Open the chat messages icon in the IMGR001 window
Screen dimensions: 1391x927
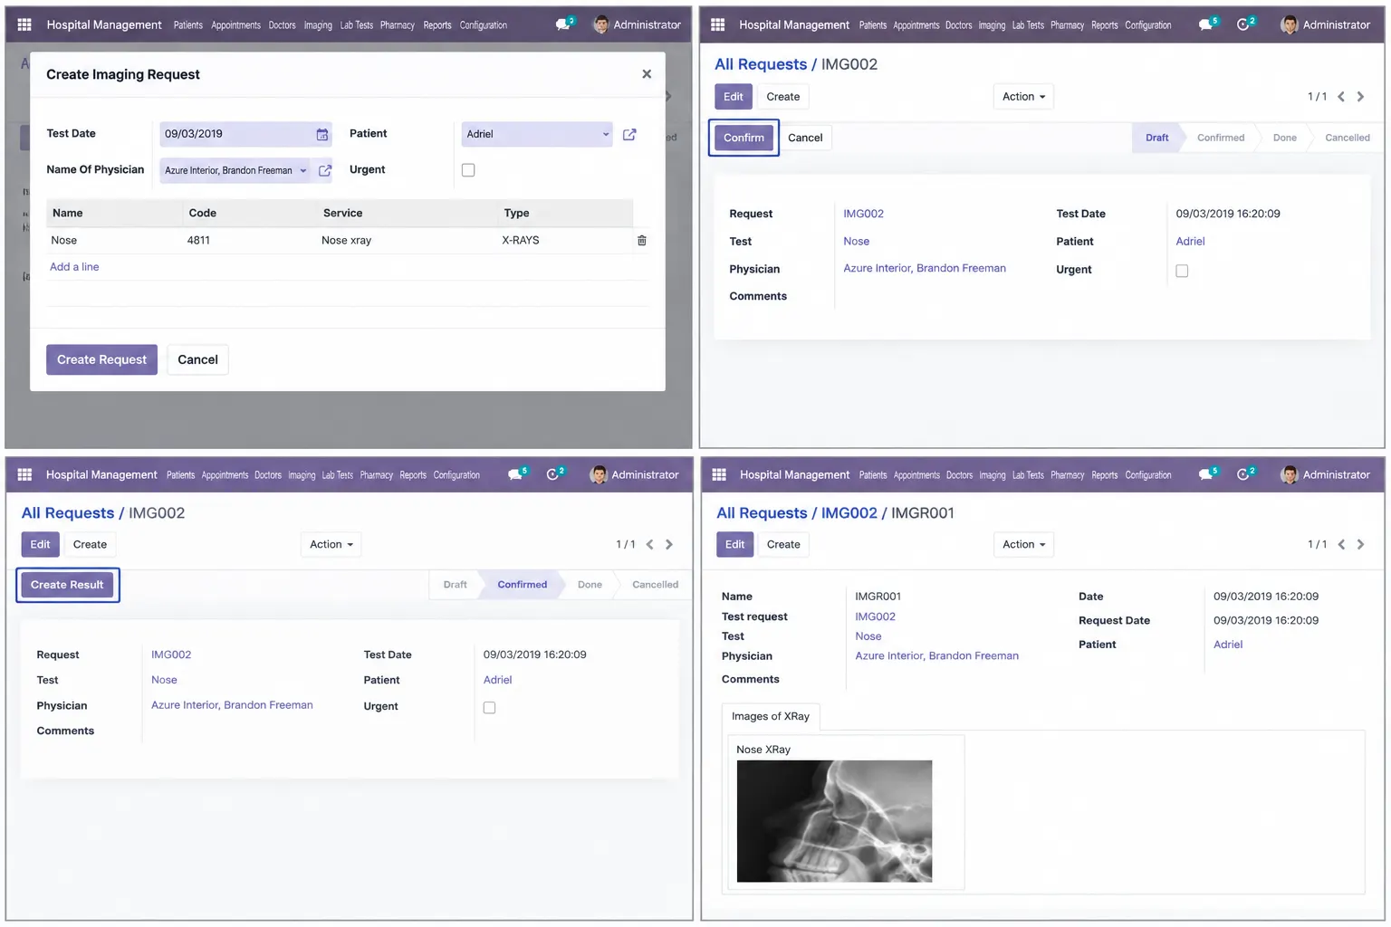(x=1207, y=474)
